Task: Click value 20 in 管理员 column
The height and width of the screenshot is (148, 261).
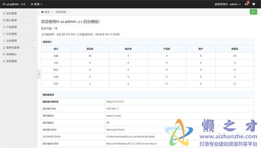Action: click(x=235, y=56)
